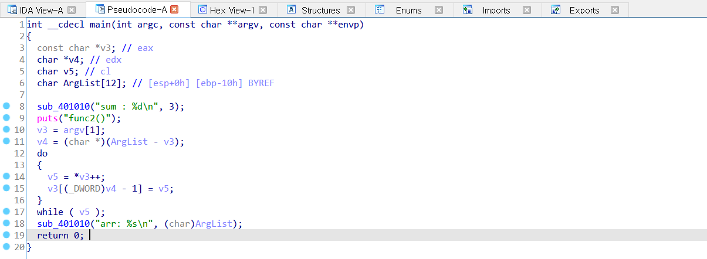Toggle breakpoint dot on line 11
The image size is (707, 259).
coord(6,141)
